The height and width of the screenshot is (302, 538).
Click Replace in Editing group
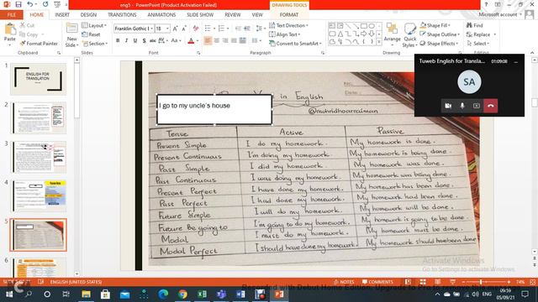click(481, 34)
